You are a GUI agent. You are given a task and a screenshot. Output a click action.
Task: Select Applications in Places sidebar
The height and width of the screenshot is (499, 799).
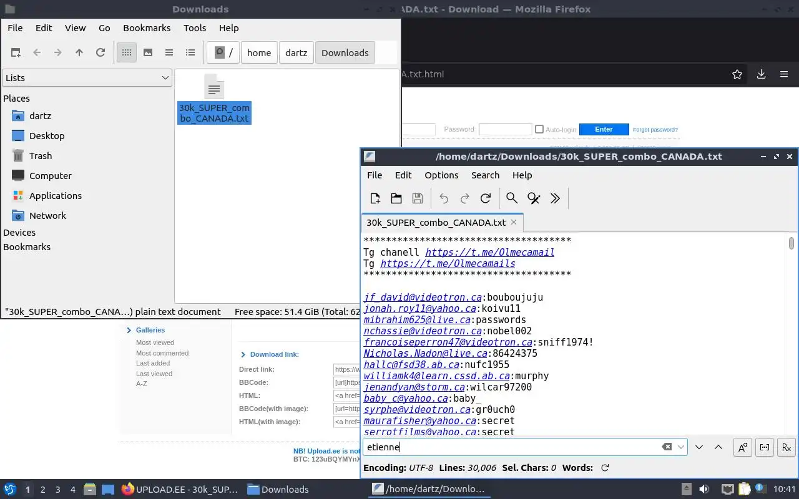coord(56,196)
